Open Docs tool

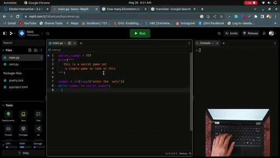tap(23, 116)
